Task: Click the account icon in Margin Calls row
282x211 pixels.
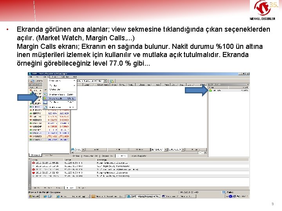Action: [x=210, y=90]
